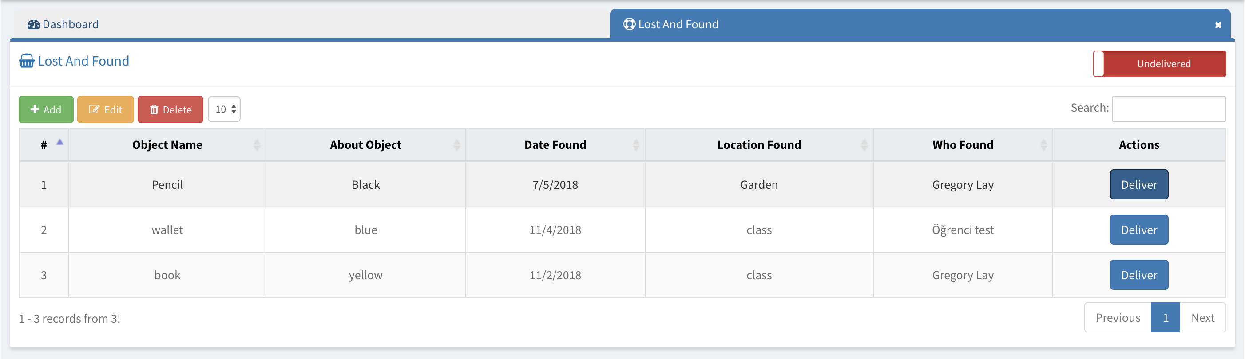
Task: Click the plus icon on Add button
Action: pos(35,109)
